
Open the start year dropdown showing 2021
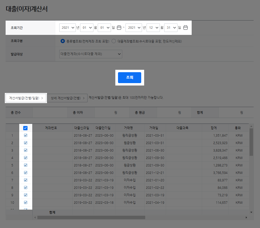click(68, 27)
